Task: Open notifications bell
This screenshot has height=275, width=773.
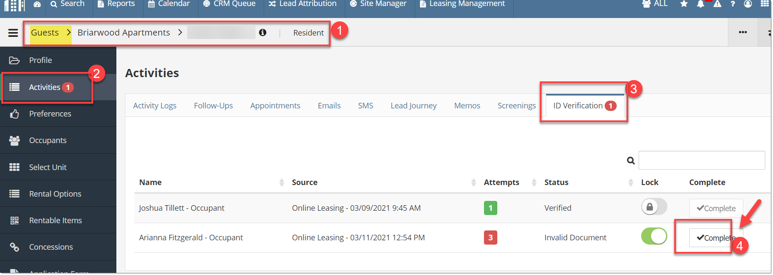Action: coord(700,4)
